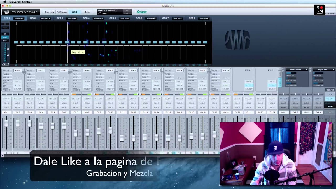Open the Bright Hall FX B preset dropdown

[x=324, y=70]
